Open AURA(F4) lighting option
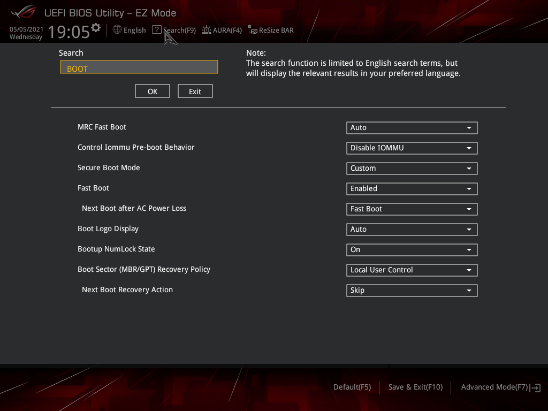Viewport: 548px width, 411px height. tap(227, 31)
